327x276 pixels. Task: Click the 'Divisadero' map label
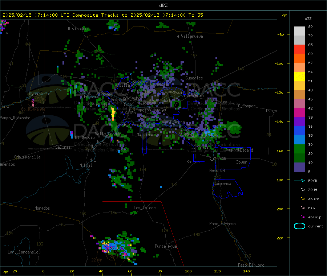click(x=78, y=29)
